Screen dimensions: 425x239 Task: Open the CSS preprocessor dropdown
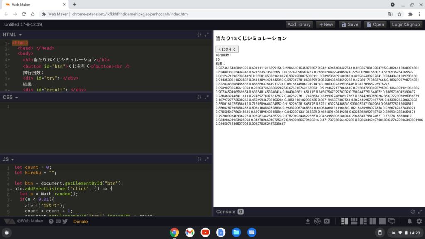tap(10, 97)
